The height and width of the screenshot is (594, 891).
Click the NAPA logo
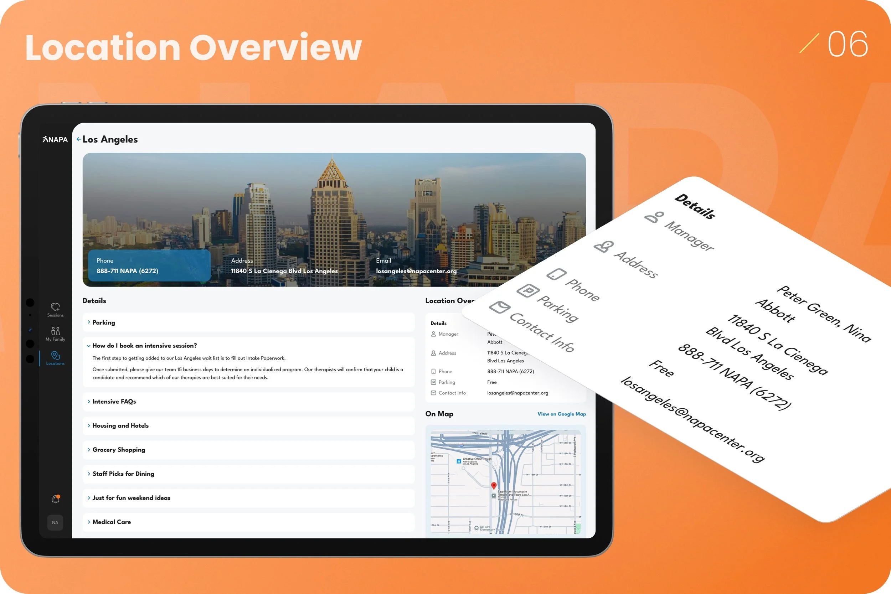(x=55, y=139)
